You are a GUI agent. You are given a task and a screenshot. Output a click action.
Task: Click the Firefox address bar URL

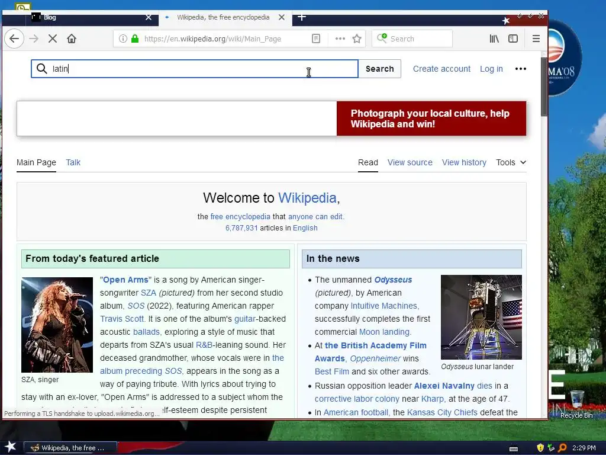pyautogui.click(x=212, y=39)
